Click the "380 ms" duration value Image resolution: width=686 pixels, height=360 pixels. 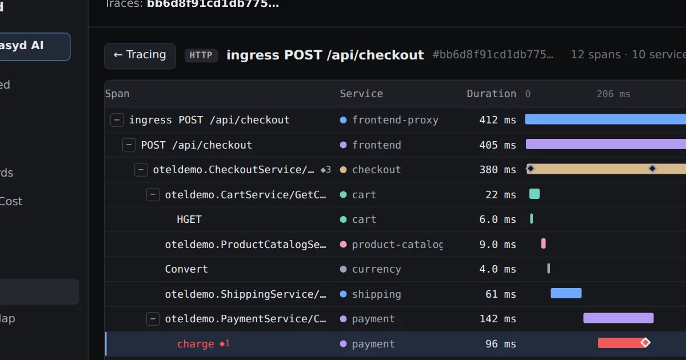pos(498,170)
